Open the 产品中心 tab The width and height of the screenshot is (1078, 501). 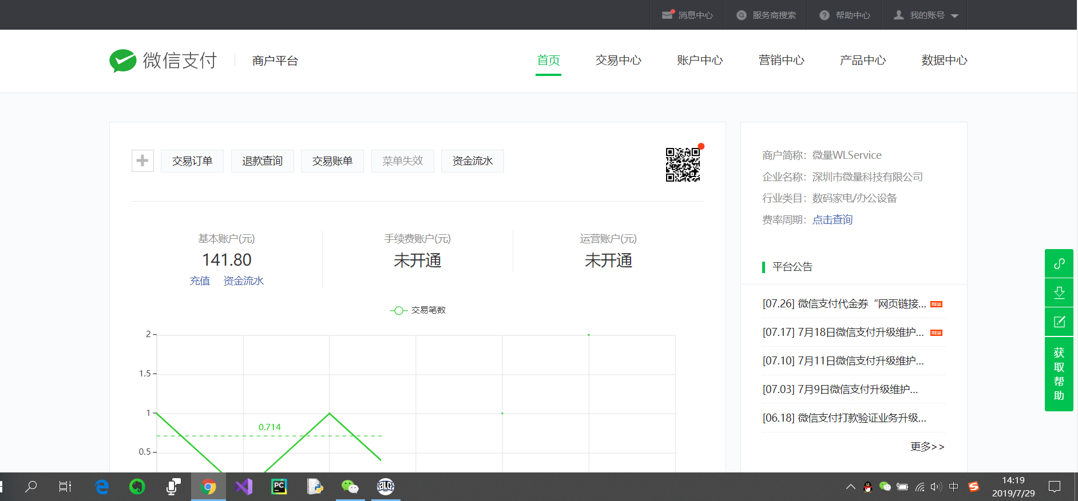(863, 61)
